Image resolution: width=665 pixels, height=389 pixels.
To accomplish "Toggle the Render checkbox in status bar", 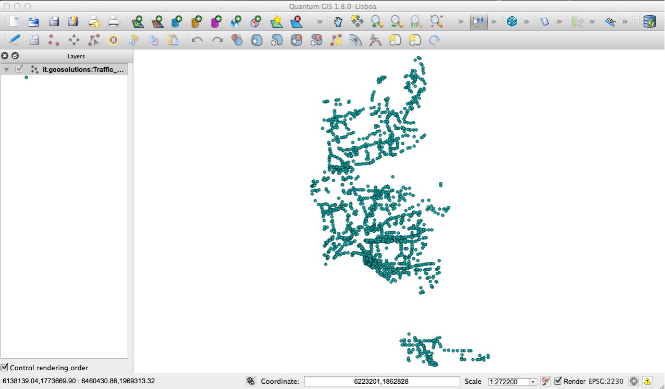I will (x=558, y=381).
